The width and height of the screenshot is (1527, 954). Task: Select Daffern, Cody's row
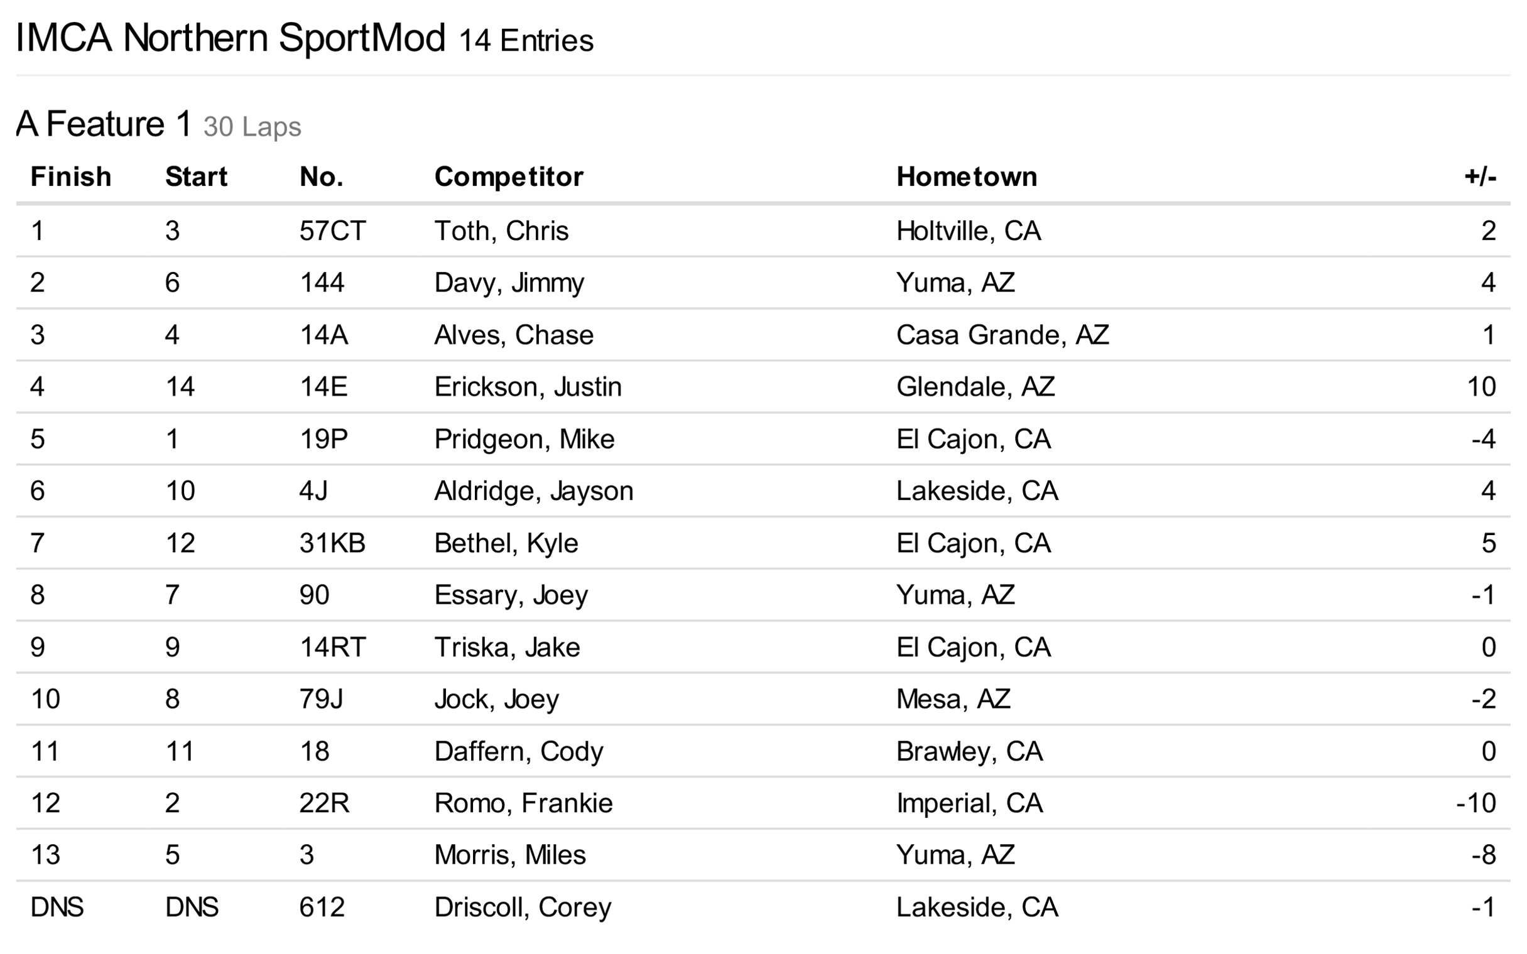pyautogui.click(x=518, y=752)
